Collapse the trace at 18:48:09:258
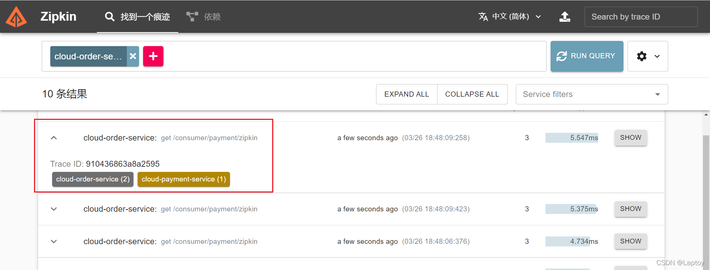Viewport: 710px width, 270px height. pos(54,138)
